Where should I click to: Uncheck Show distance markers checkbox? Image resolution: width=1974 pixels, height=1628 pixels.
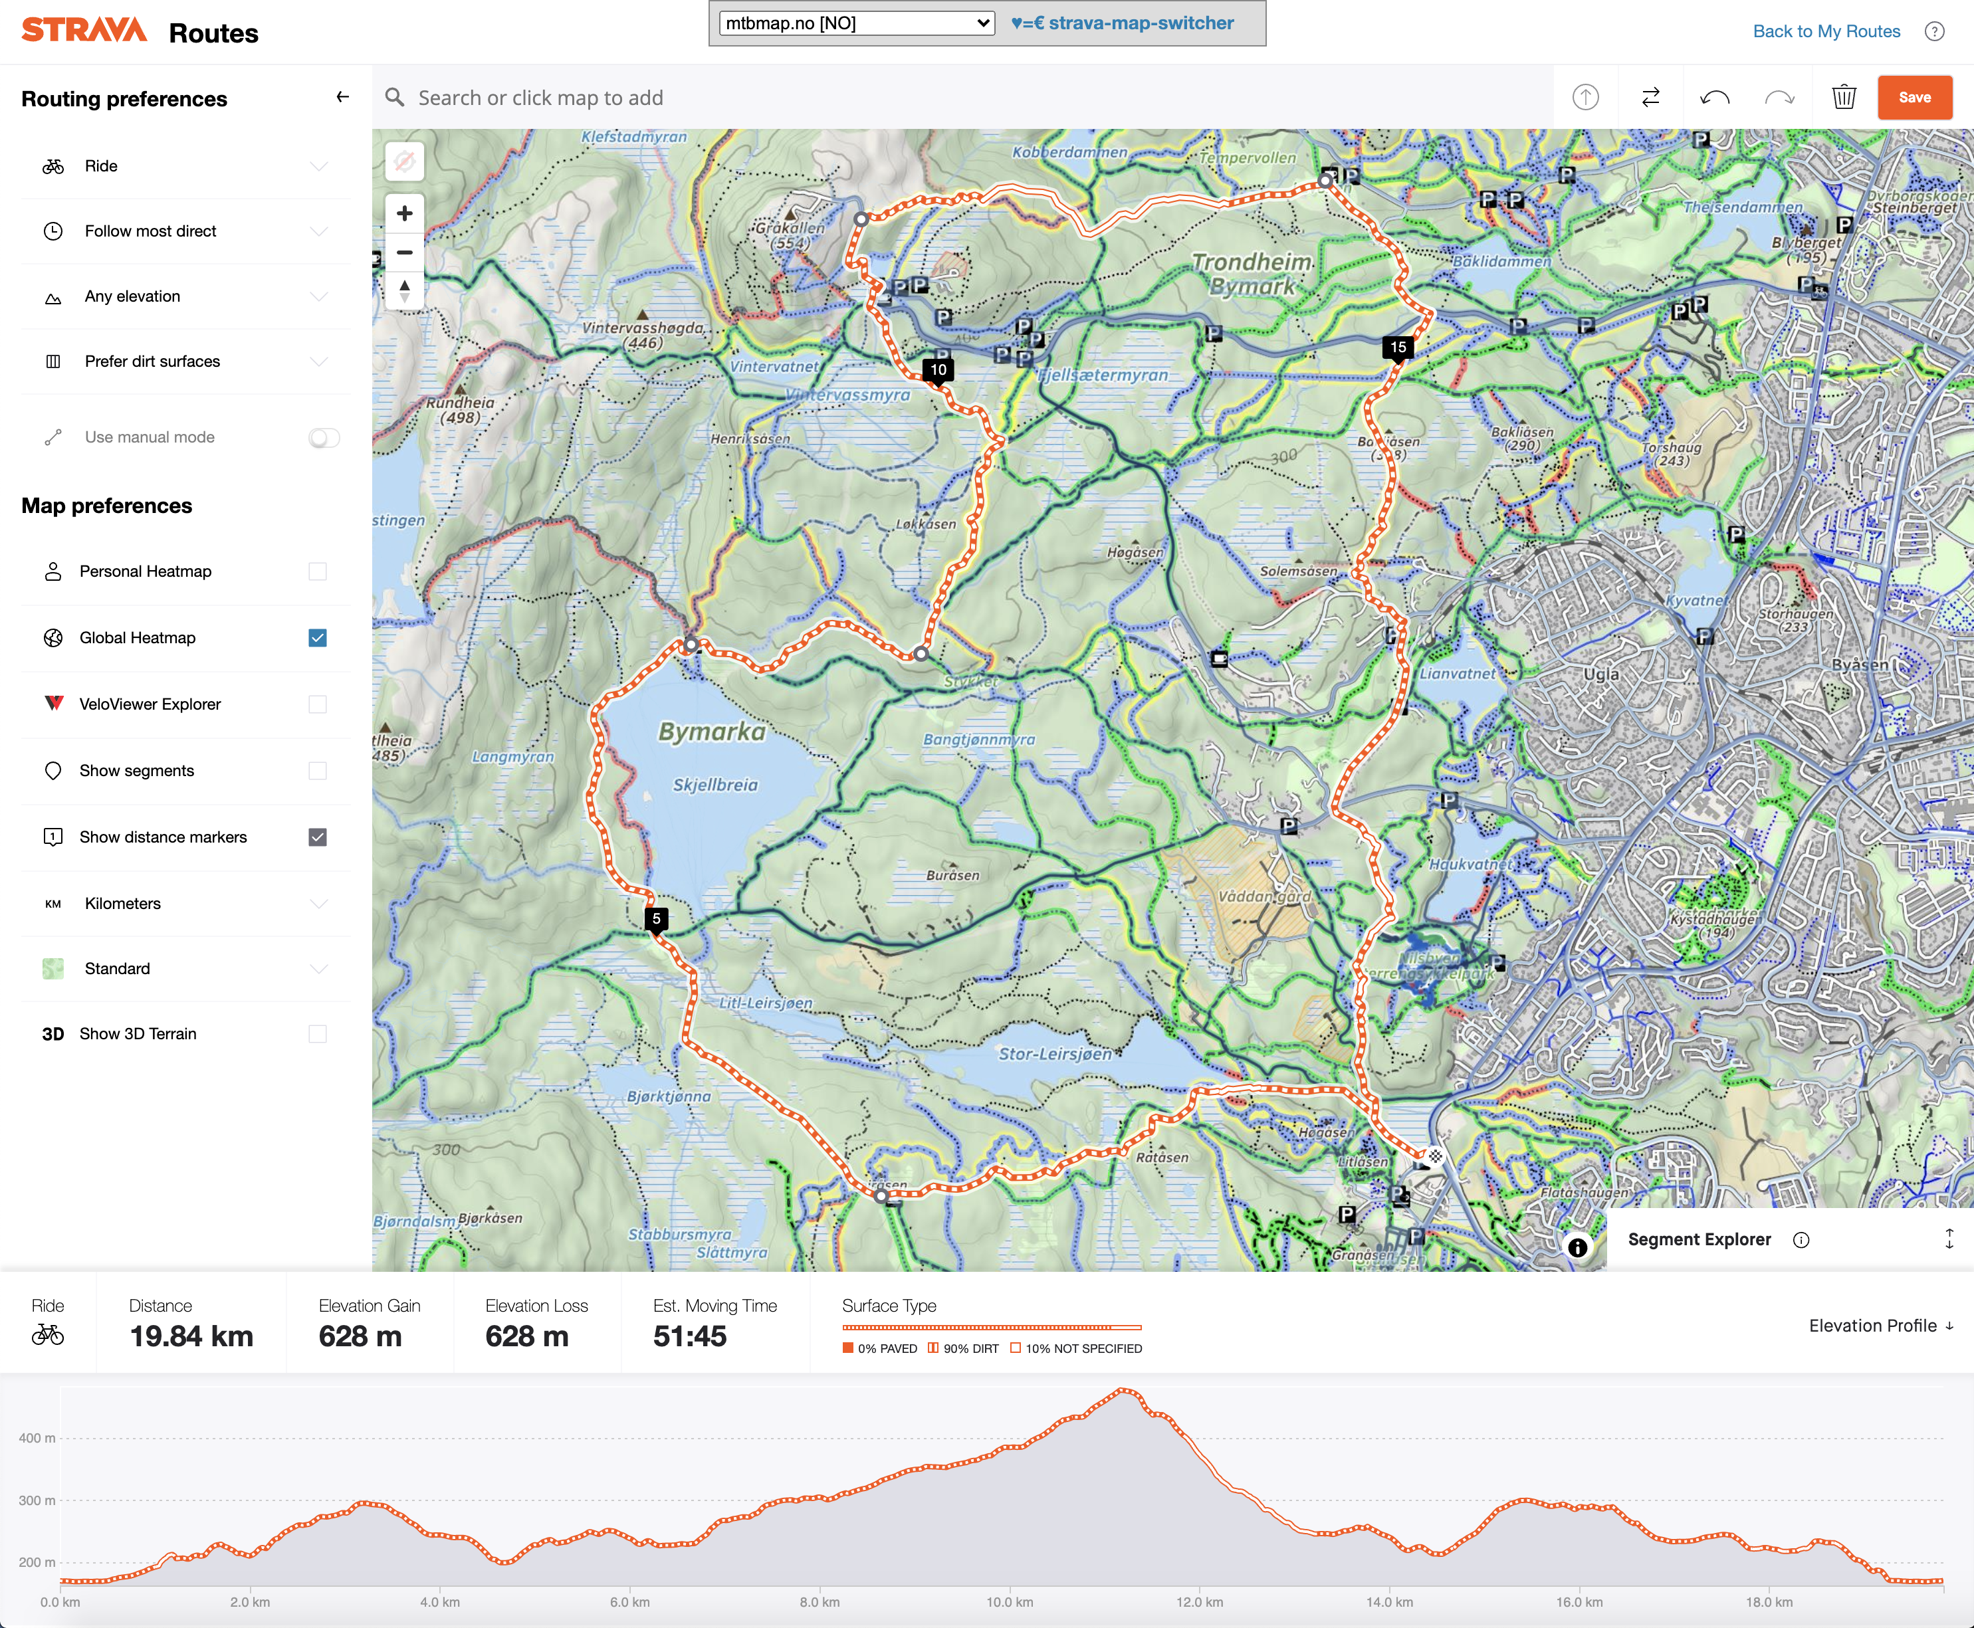[318, 837]
